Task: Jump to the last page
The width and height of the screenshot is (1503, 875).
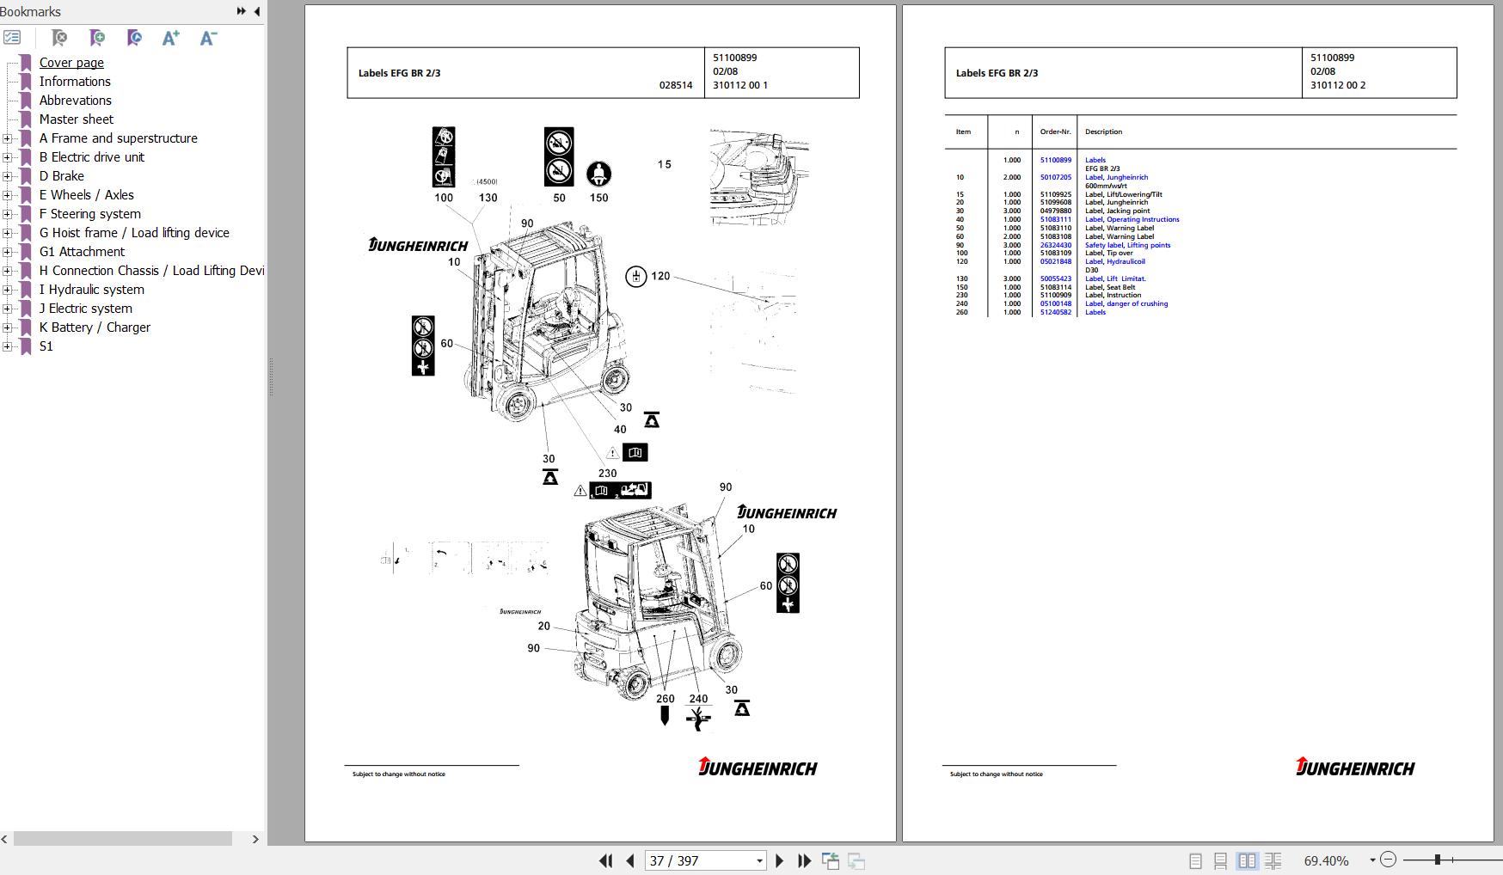Action: coord(805,860)
